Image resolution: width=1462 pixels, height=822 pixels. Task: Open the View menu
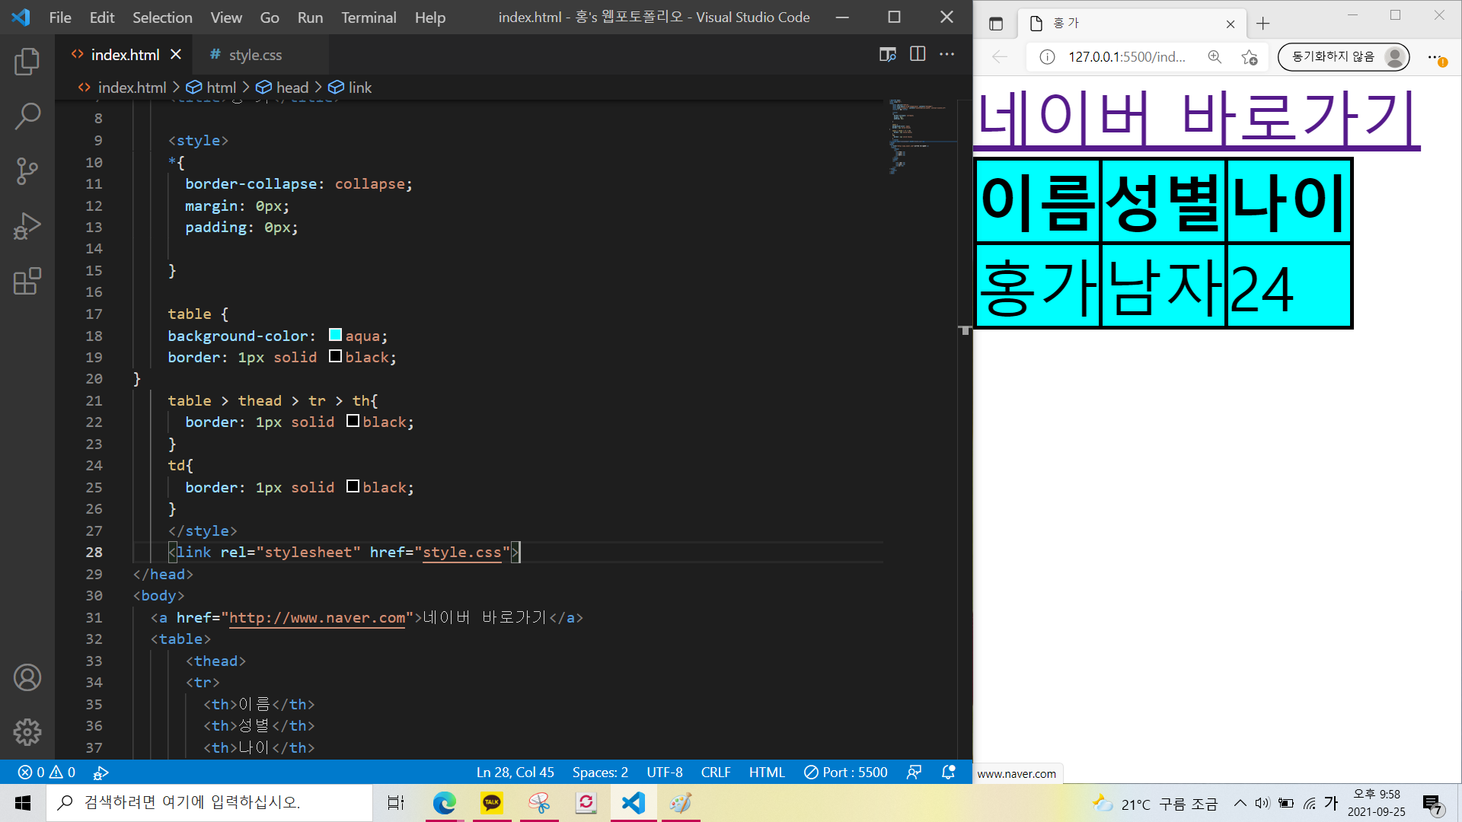click(x=226, y=17)
